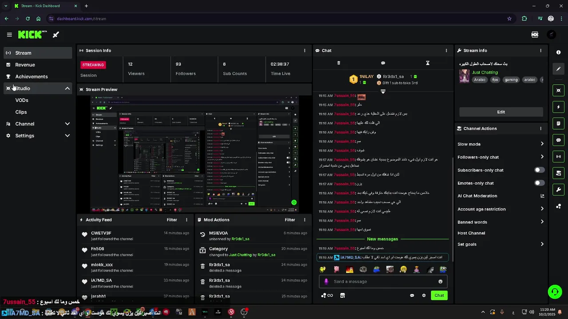The width and height of the screenshot is (568, 319).
Task: Click Rr3dx1_sa in MSIEVOA unbanned entry
Action: 240,239
